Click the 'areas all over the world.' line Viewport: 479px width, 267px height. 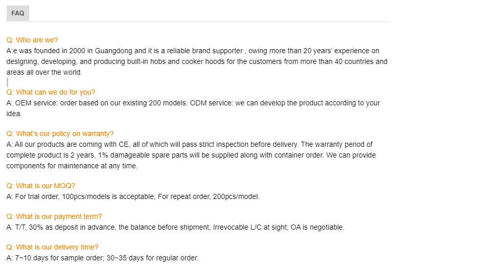tap(44, 72)
